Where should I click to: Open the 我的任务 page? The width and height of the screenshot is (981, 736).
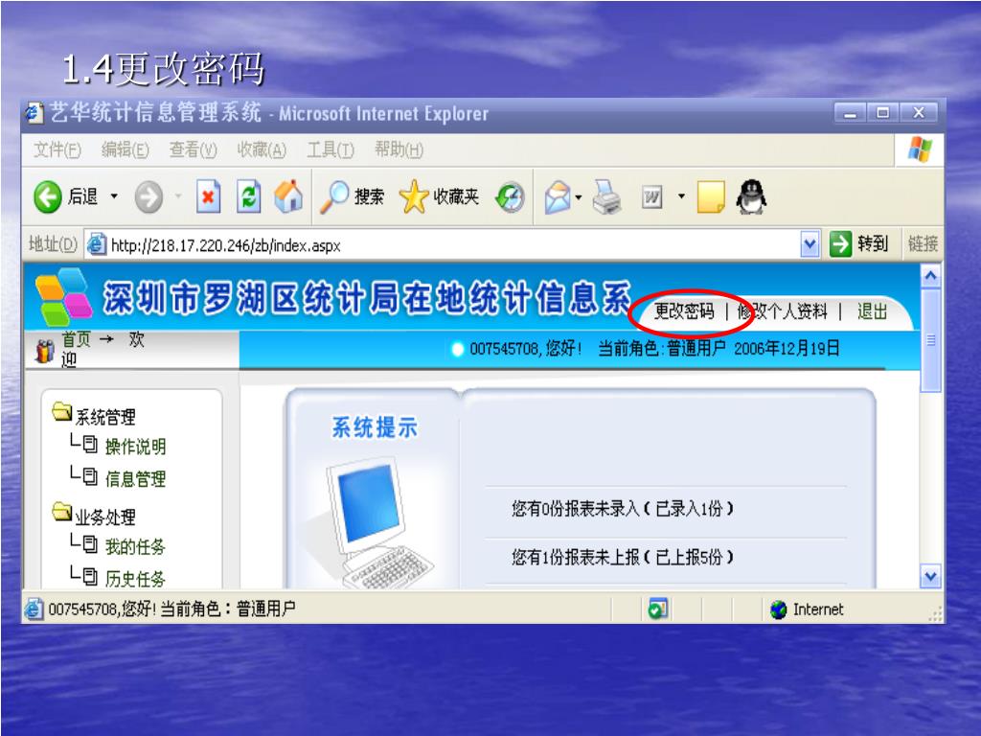coord(135,546)
